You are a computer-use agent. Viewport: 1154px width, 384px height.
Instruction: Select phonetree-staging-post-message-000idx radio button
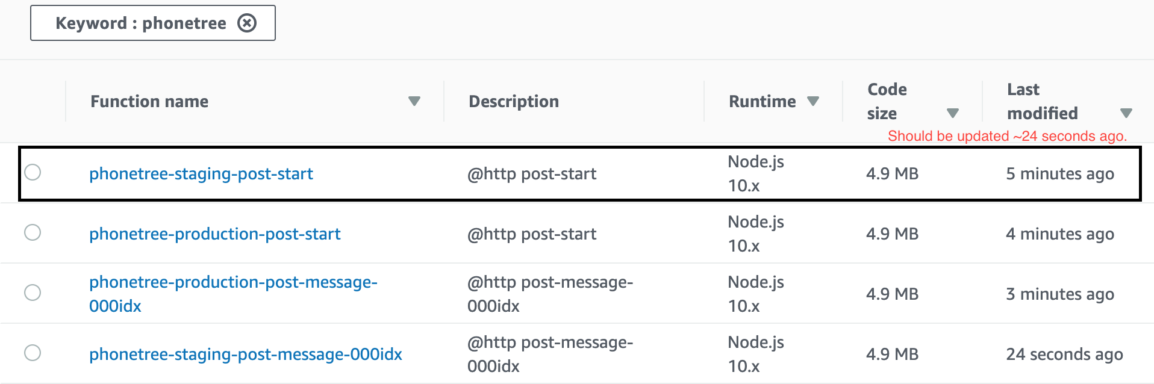click(x=33, y=353)
